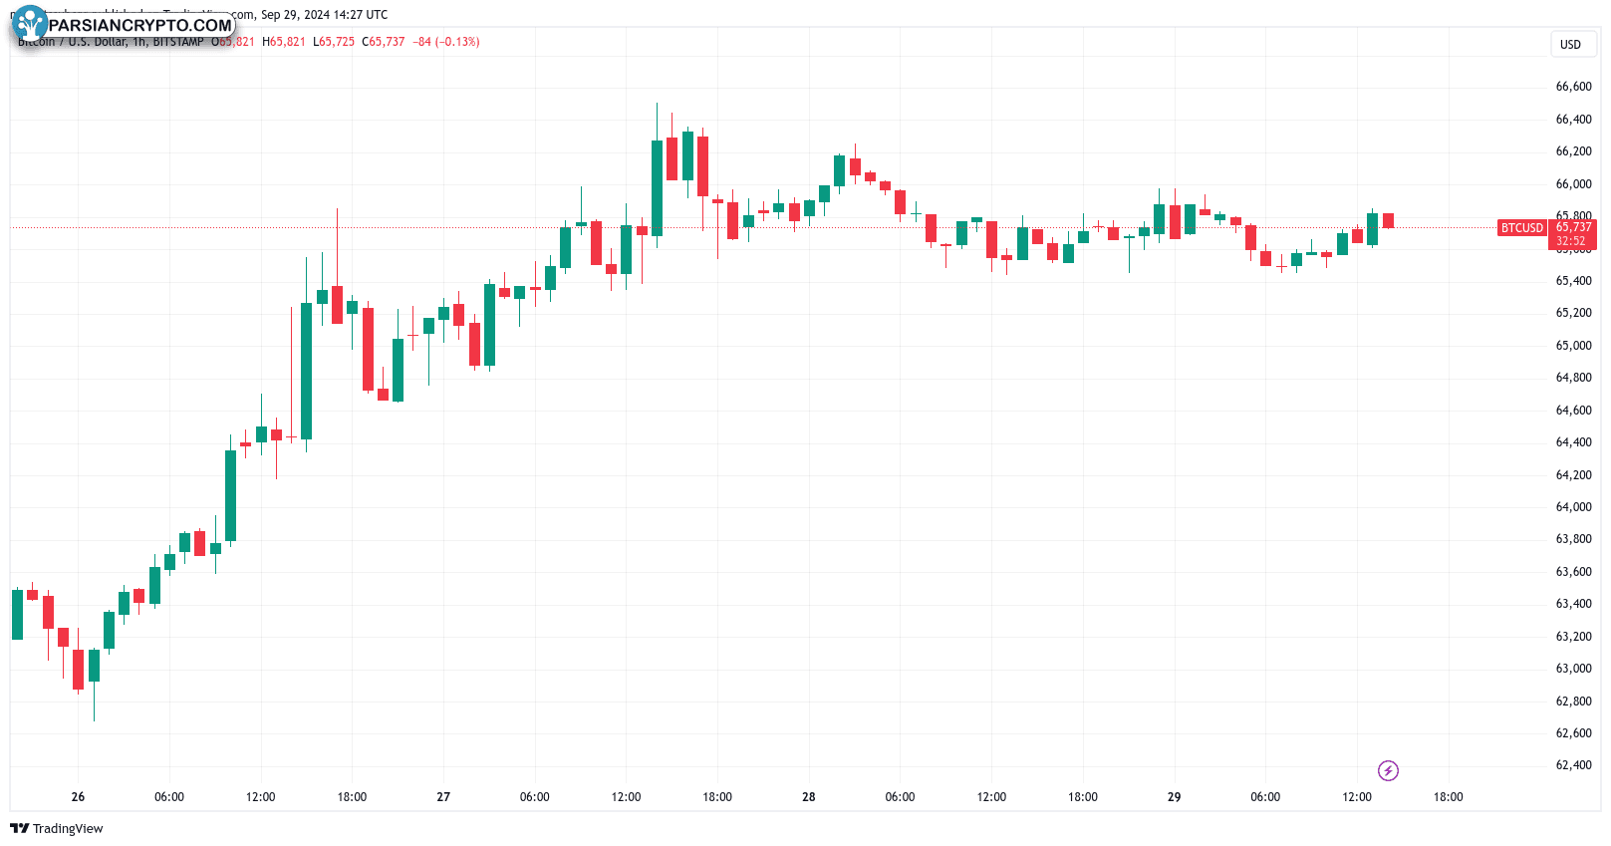The width and height of the screenshot is (1611, 846).
Task: Select the 66,400 price axis label
Action: [1574, 120]
